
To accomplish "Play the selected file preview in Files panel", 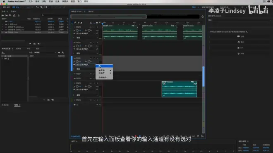I will point(30,44).
